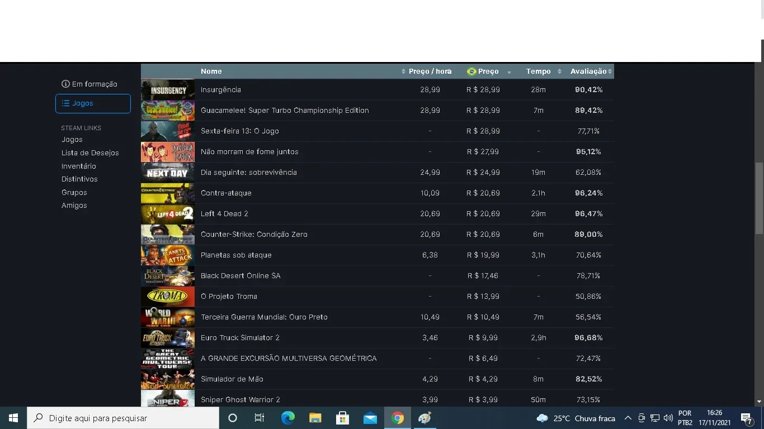Click the info icon next to Em formação
Image resolution: width=764 pixels, height=429 pixels.
coord(65,84)
